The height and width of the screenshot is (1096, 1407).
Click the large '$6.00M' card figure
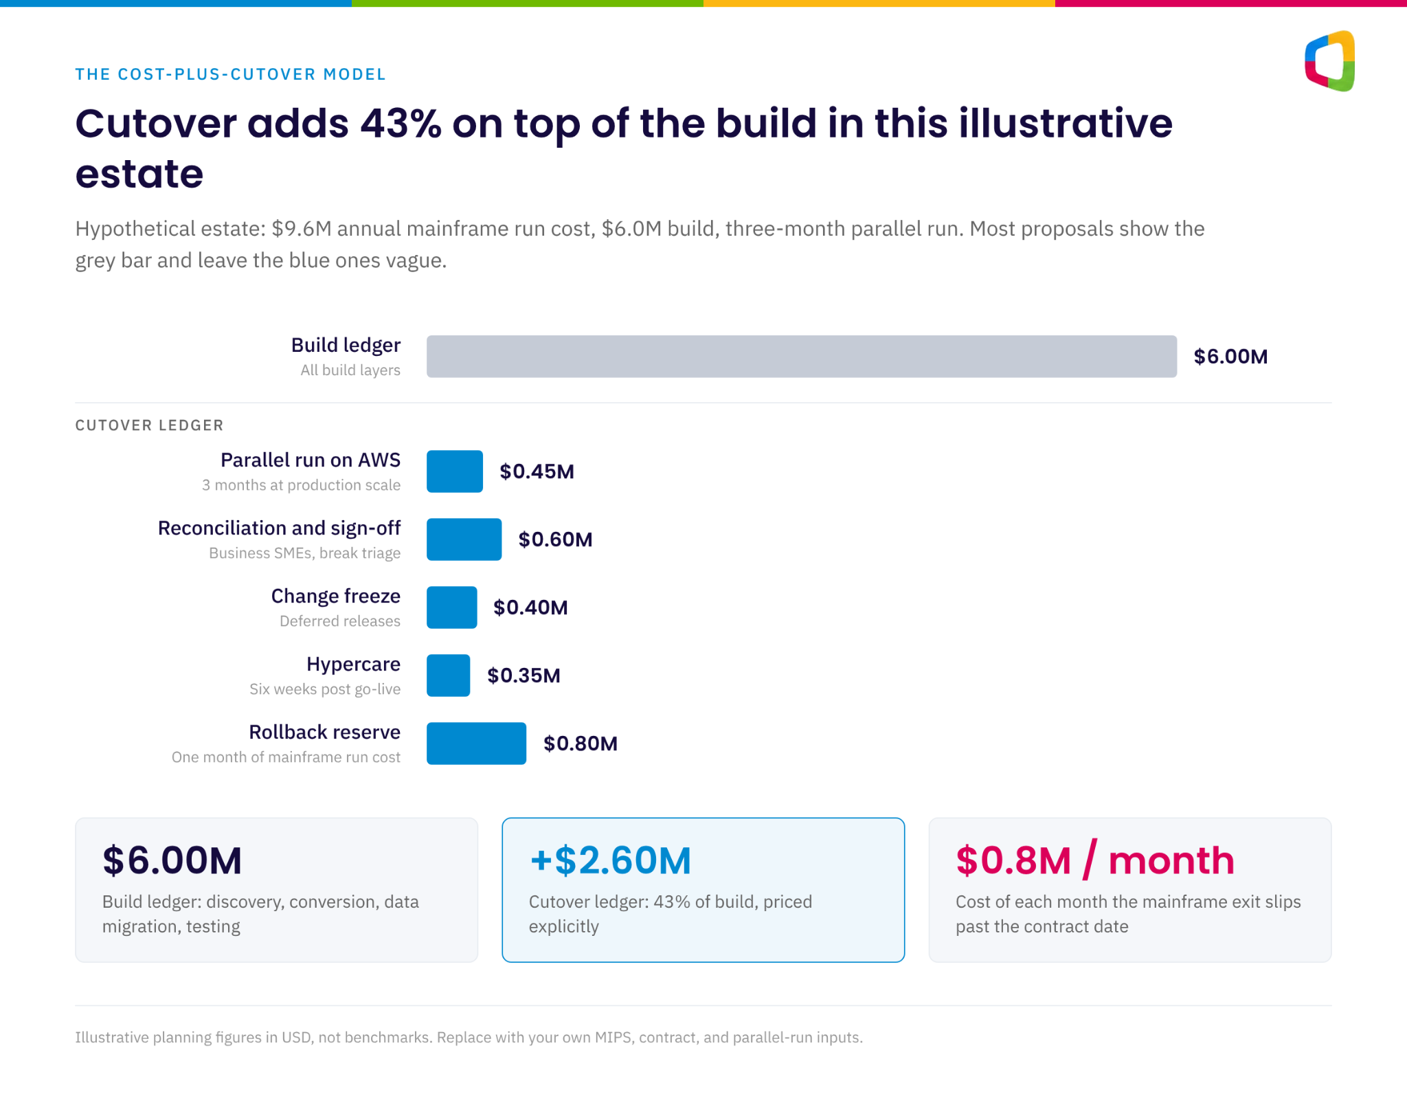click(x=172, y=860)
